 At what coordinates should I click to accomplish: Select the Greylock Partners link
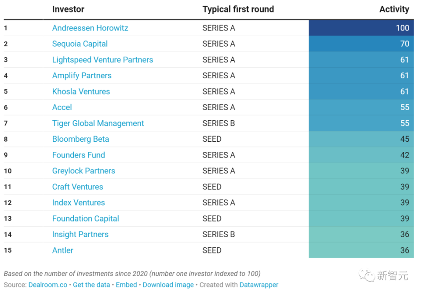(x=84, y=171)
